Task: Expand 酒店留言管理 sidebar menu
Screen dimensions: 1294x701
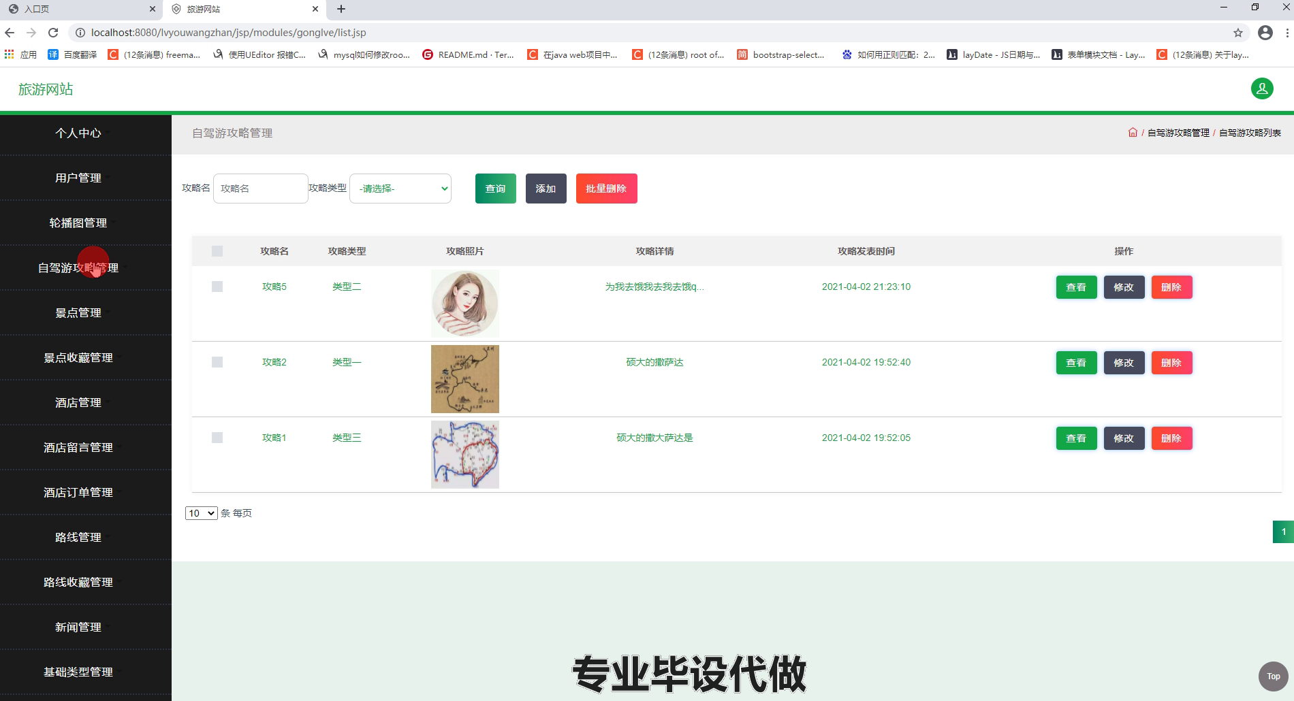Action: (78, 448)
